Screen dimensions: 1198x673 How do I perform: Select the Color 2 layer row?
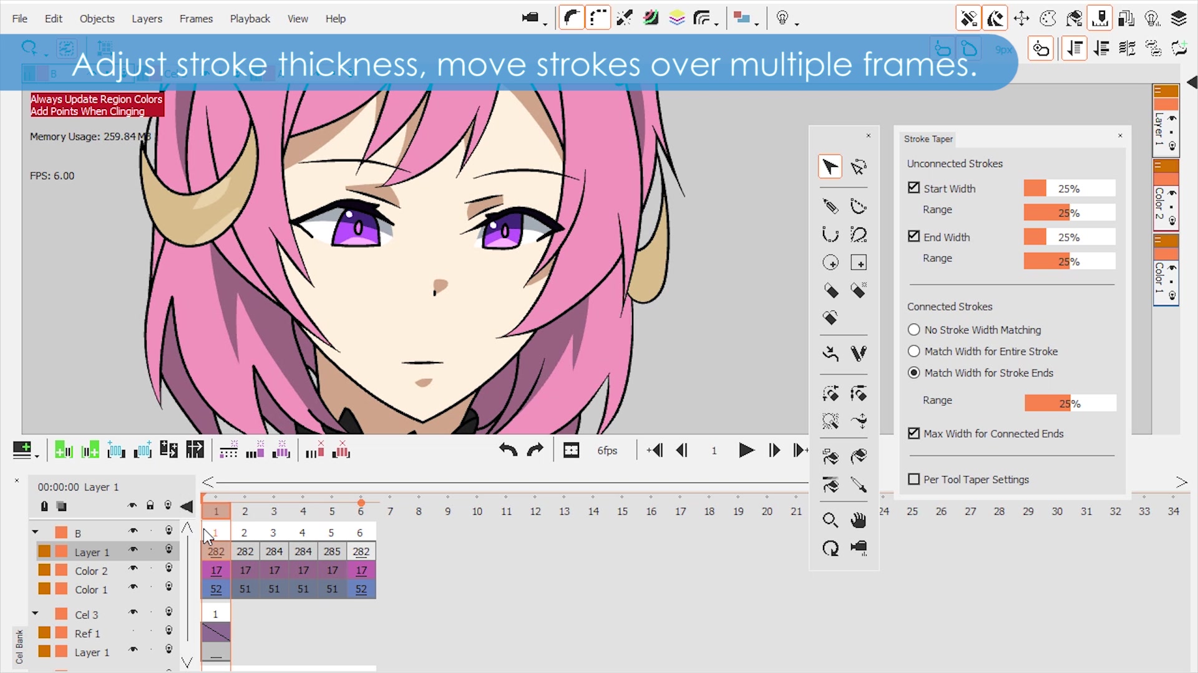91,571
